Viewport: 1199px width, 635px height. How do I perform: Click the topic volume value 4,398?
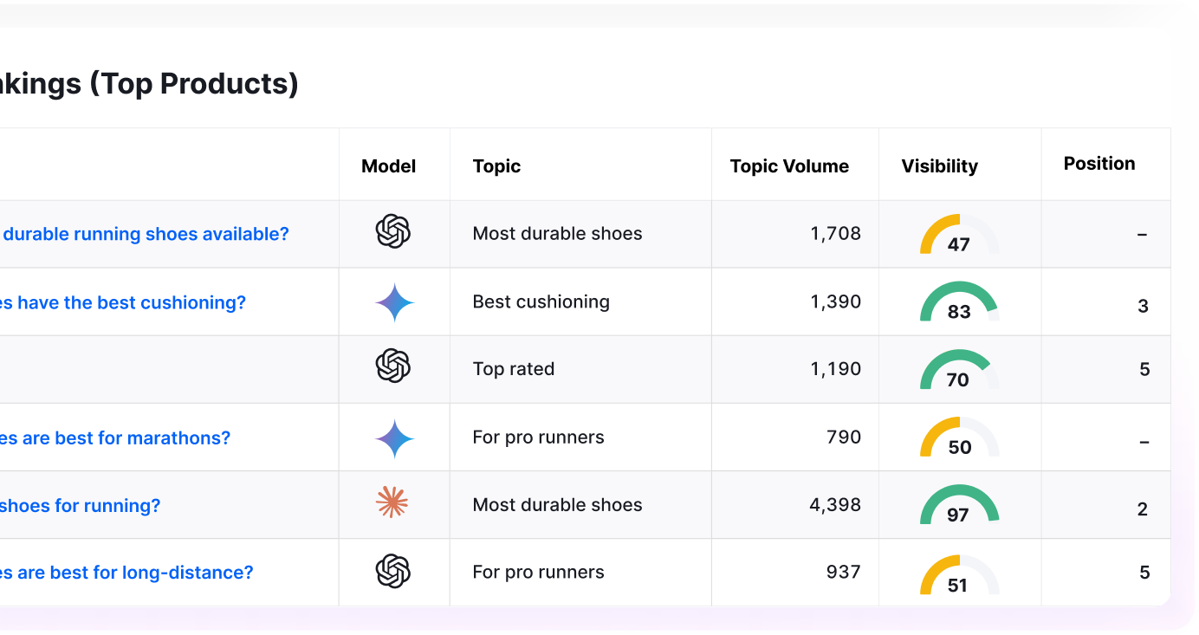835,505
